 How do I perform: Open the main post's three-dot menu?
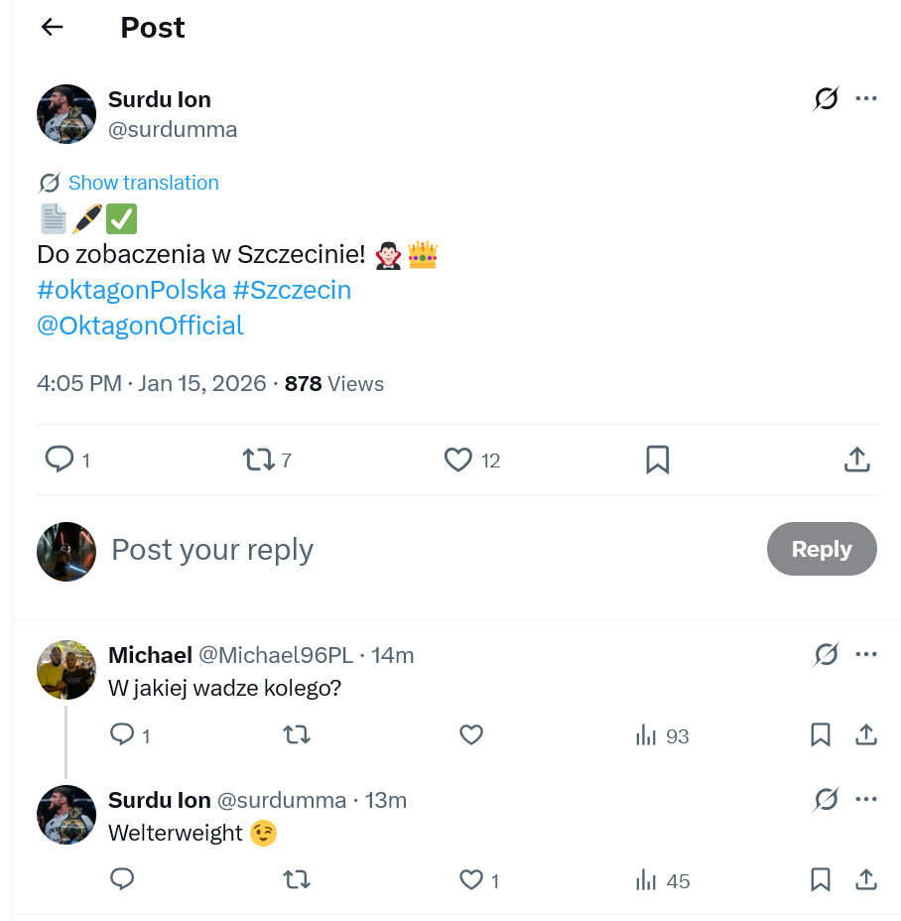(866, 98)
